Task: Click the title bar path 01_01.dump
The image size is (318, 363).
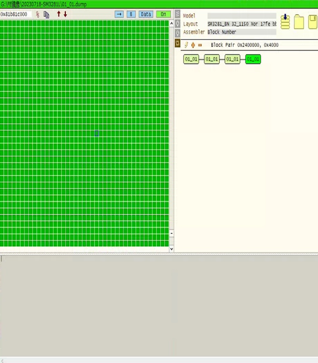Action: 44,4
